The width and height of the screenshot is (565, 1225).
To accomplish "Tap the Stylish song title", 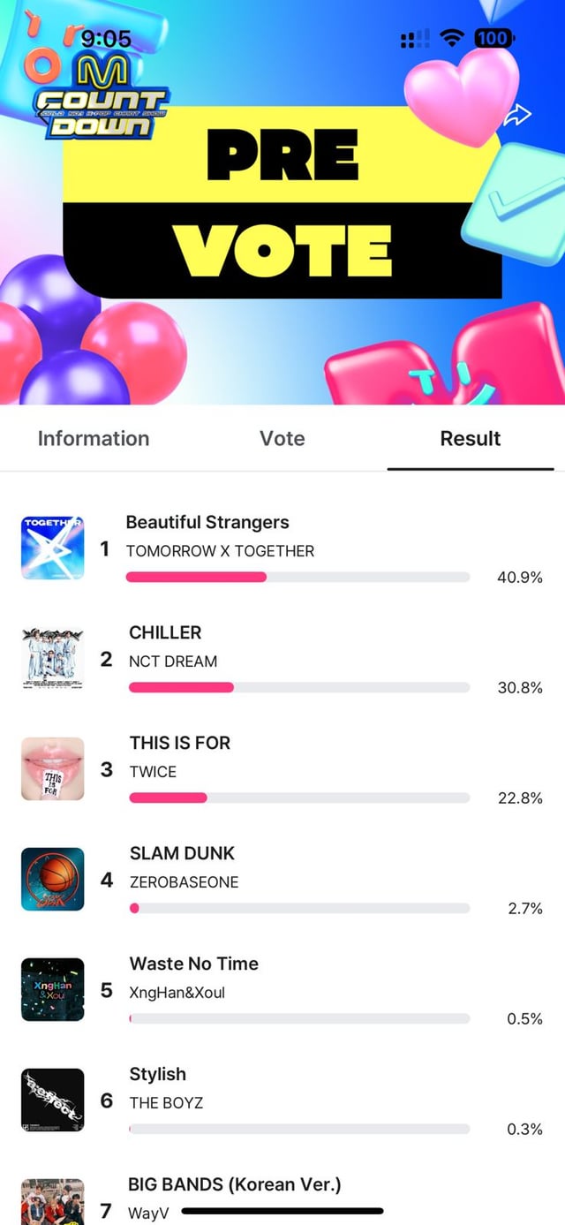I will pos(158,1075).
